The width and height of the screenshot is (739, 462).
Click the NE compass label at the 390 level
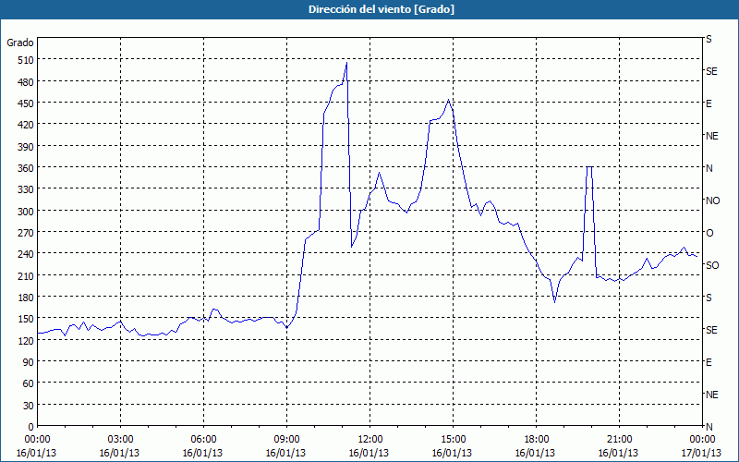[712, 136]
